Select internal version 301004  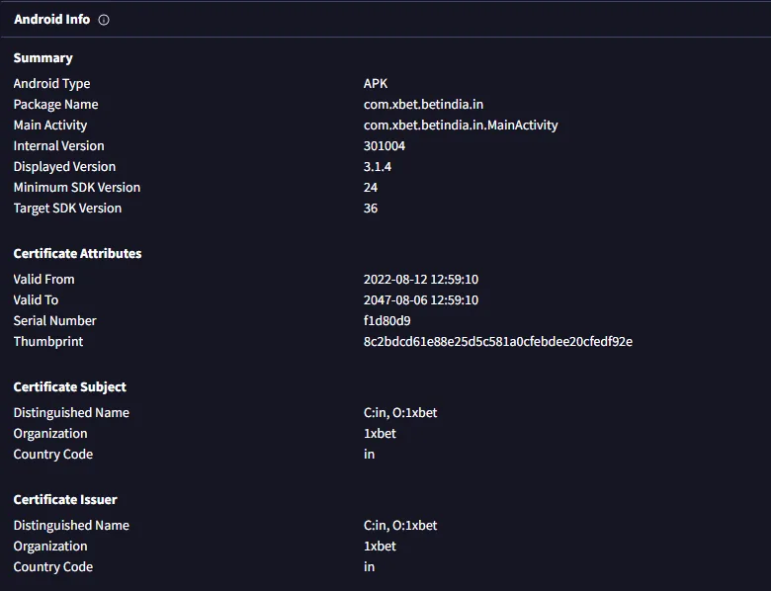385,146
